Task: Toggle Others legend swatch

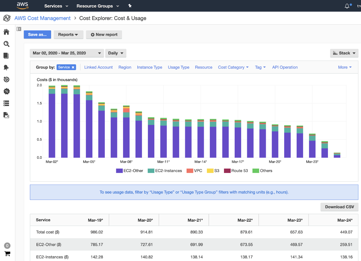Action: 256,171
